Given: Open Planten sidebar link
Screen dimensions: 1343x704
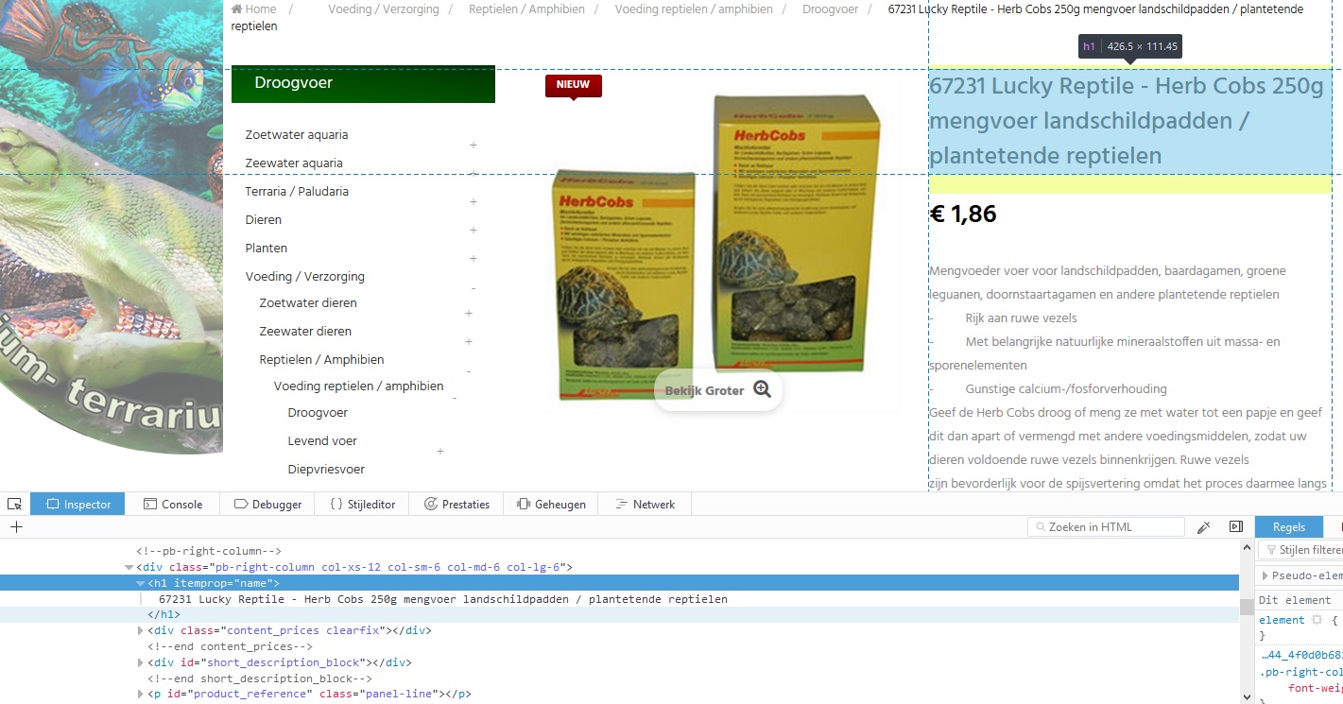Looking at the screenshot, I should click(x=267, y=249).
